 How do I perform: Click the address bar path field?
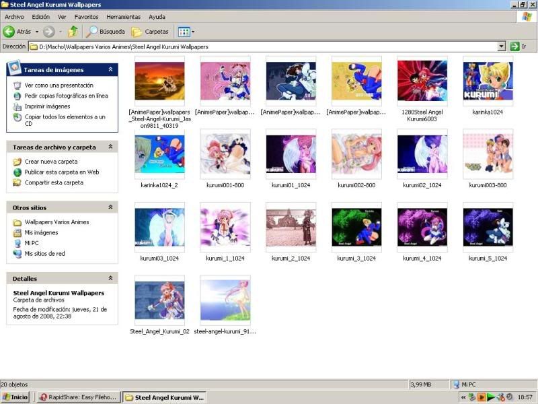(x=264, y=46)
